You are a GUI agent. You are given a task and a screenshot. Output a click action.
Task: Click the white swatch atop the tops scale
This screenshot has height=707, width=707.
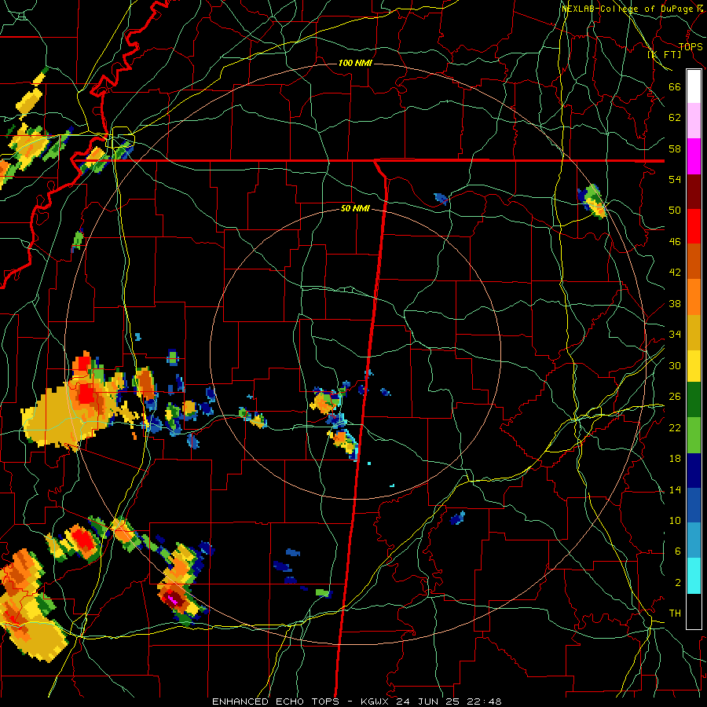pyautogui.click(x=694, y=86)
